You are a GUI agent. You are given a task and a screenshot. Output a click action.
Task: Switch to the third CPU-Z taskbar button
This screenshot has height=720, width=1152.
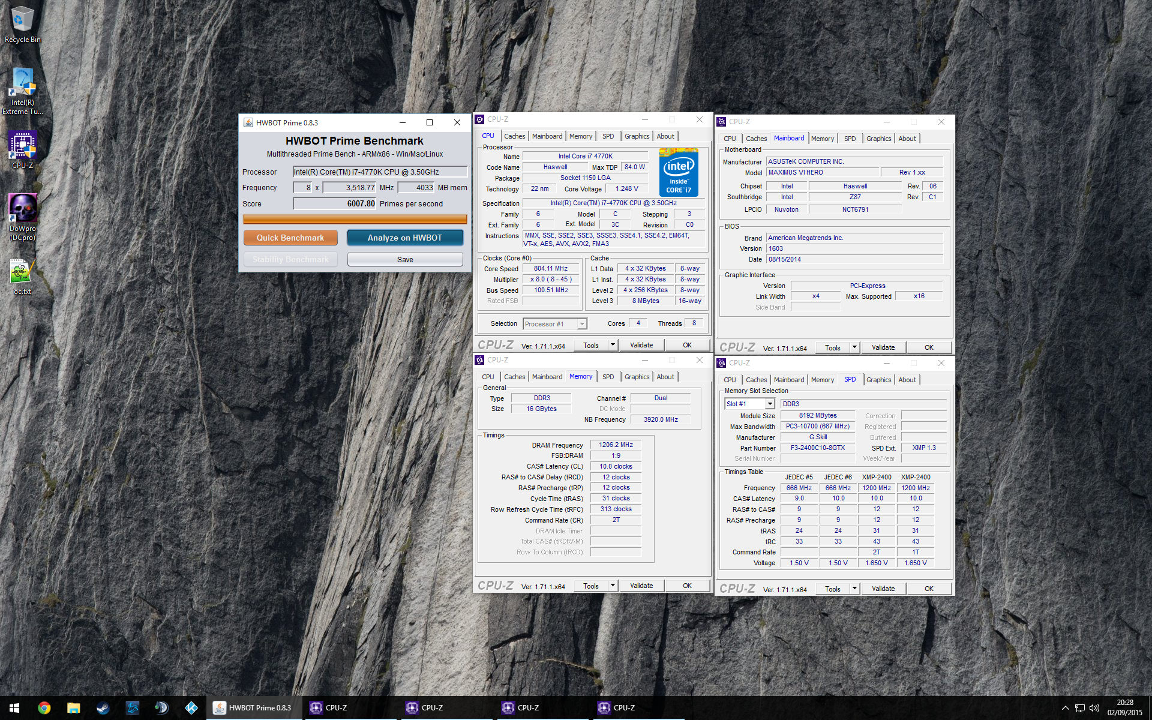coord(542,708)
